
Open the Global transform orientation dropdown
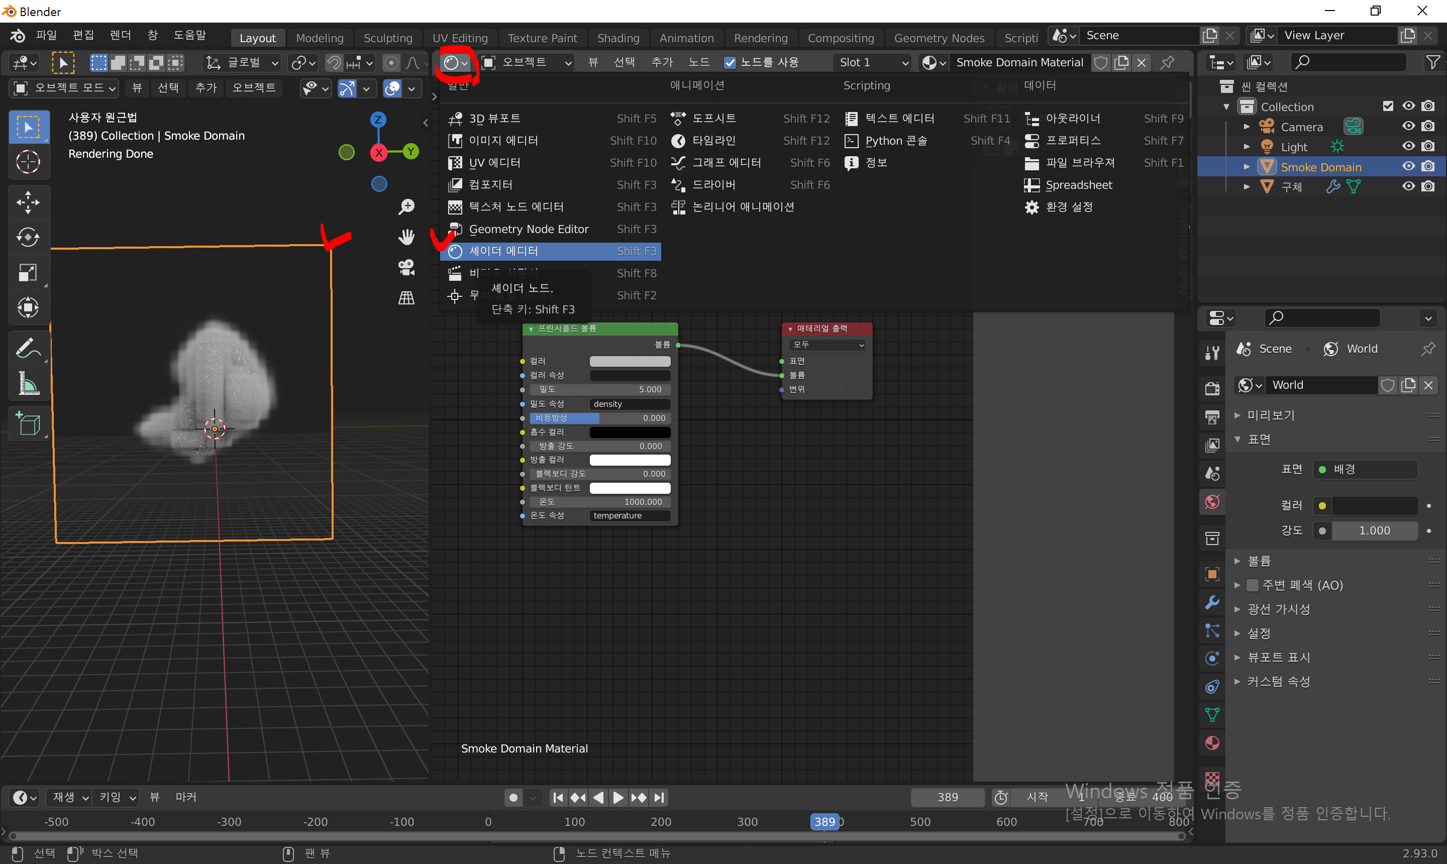(242, 62)
